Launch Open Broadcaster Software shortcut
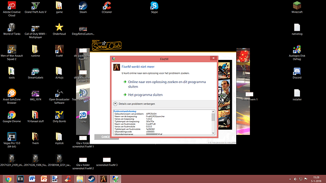Screen dimensions: 326x183 59,97
